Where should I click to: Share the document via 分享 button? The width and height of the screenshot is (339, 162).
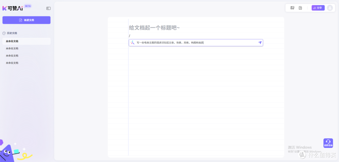coord(318,8)
